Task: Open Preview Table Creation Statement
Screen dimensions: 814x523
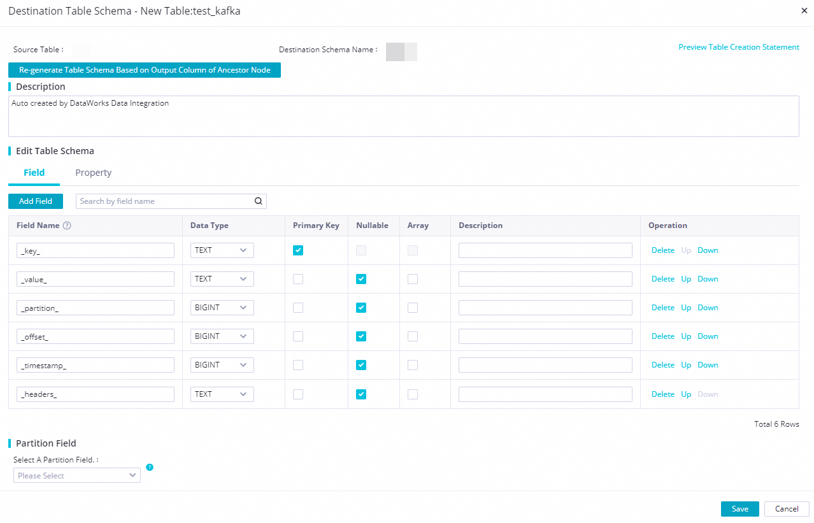Action: click(738, 47)
